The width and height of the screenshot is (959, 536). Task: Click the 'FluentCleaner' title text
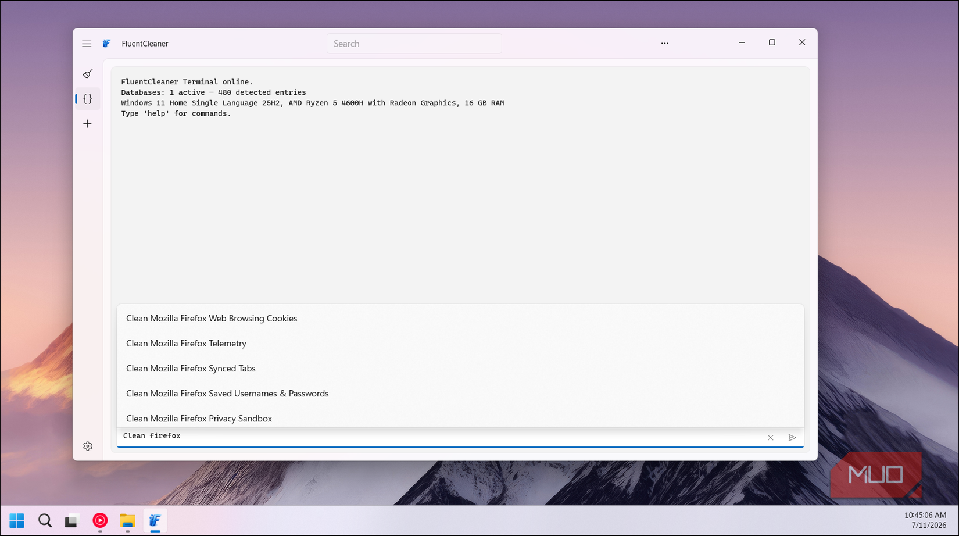click(145, 44)
